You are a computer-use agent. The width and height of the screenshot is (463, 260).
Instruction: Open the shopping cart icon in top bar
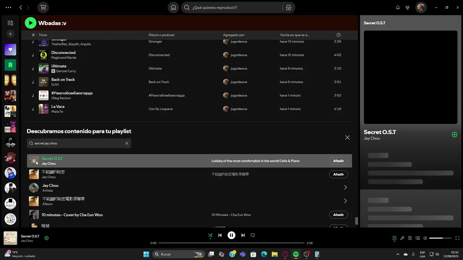[x=43, y=7]
